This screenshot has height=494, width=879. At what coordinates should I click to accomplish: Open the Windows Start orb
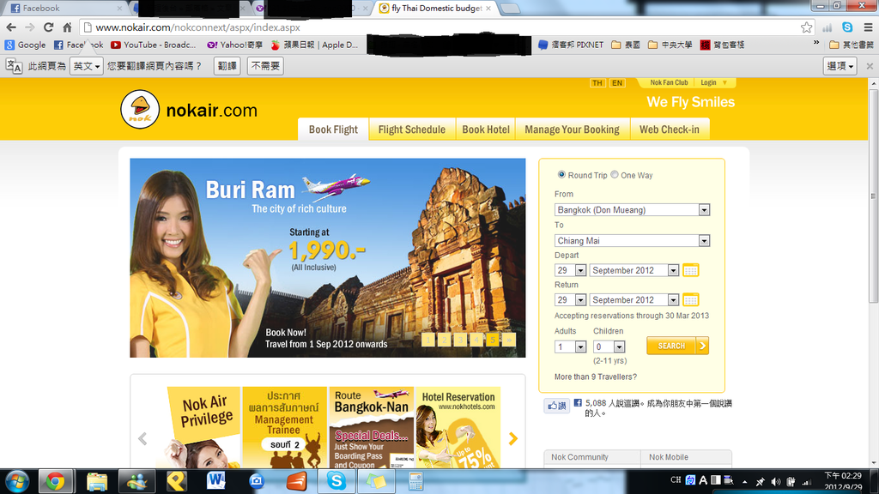[17, 481]
